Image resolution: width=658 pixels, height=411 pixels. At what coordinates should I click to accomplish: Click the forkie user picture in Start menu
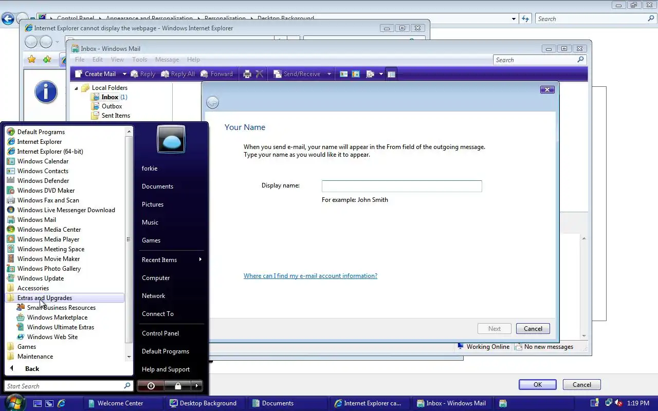click(x=171, y=139)
